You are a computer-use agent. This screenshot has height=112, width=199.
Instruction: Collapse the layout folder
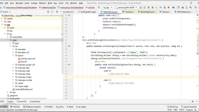(13, 55)
